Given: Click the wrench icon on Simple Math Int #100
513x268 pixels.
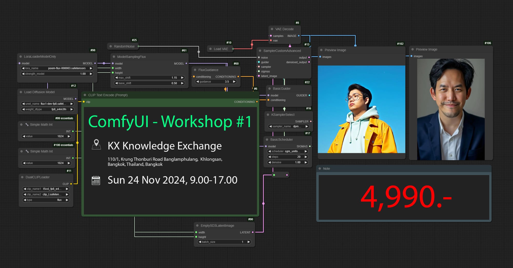Looking at the screenshot, I should 27,151.
